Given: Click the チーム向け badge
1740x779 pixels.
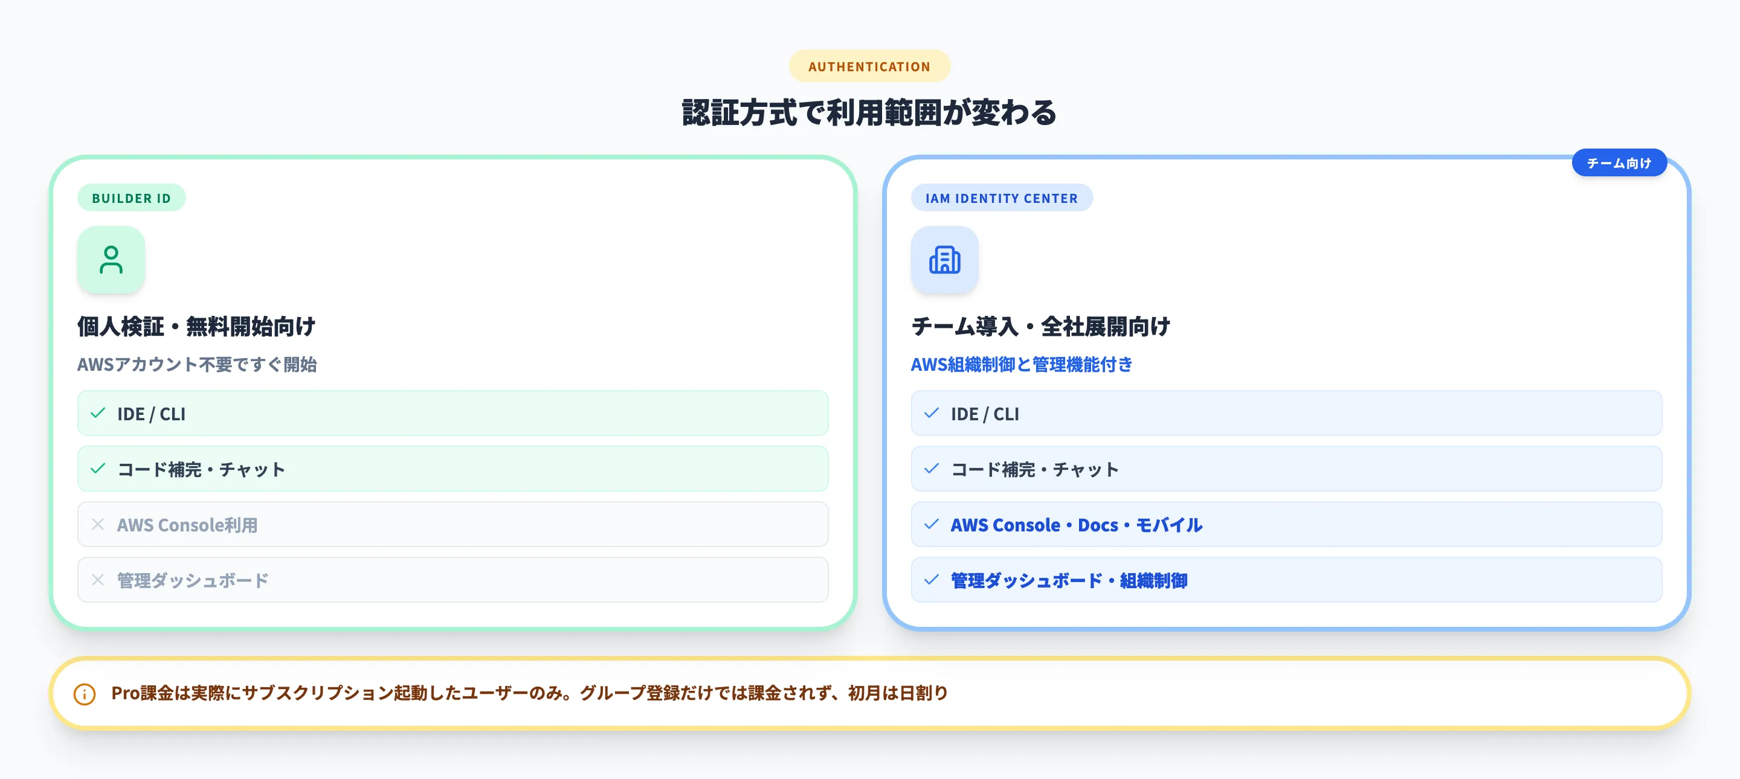Looking at the screenshot, I should (x=1619, y=162).
